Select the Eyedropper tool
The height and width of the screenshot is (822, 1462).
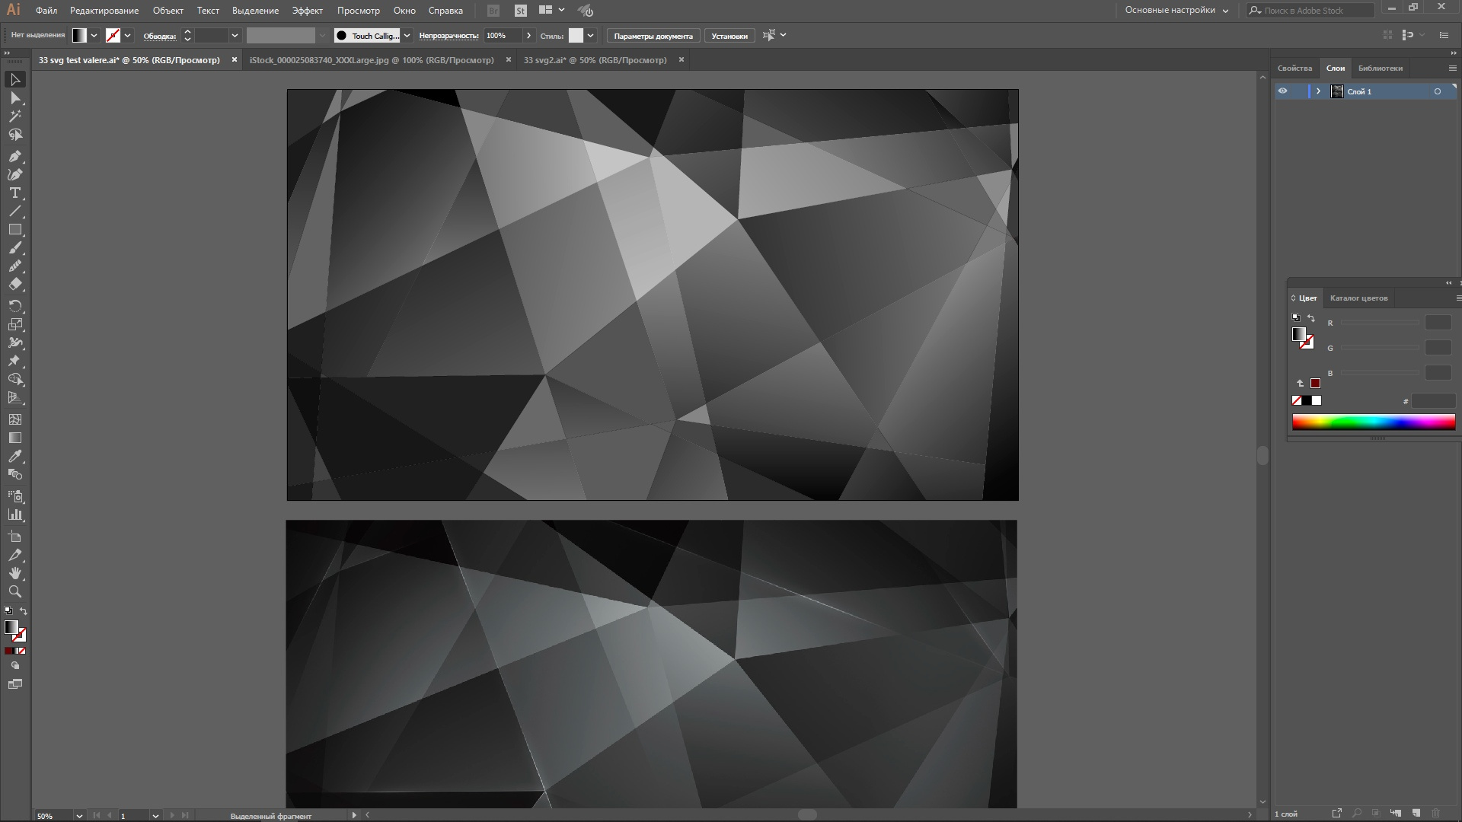(15, 456)
